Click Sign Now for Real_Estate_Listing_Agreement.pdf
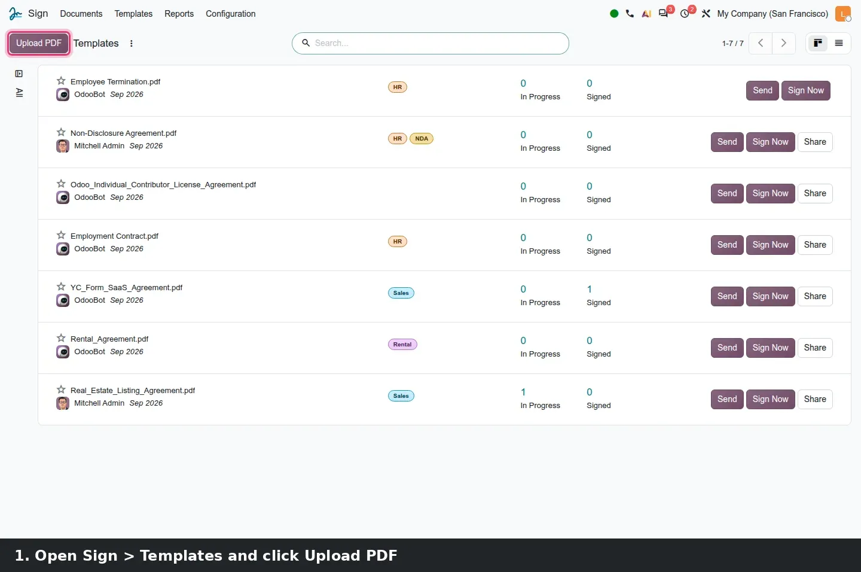 point(771,399)
